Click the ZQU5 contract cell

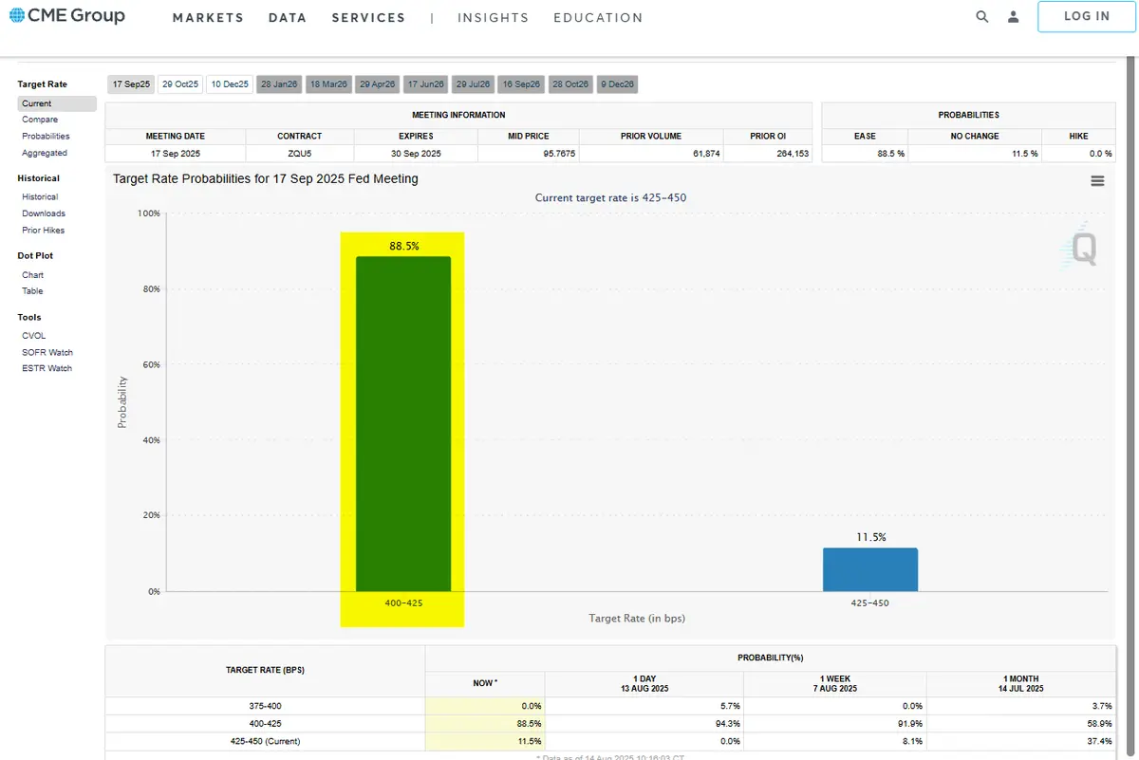pos(300,153)
